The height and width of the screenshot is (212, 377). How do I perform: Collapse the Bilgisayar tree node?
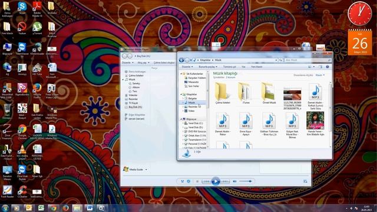pyautogui.click(x=181, y=119)
